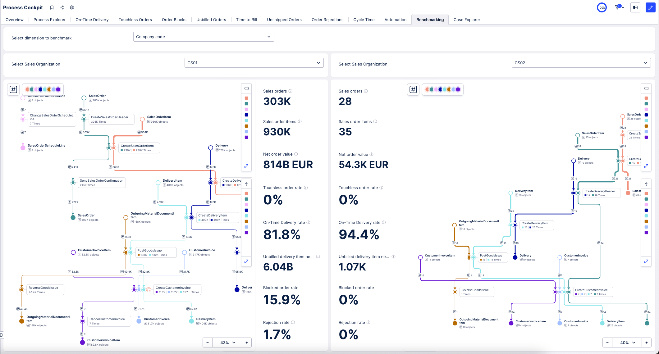This screenshot has height=354, width=659.
Task: Expand the filter funnel chevron
Action: coord(623,7)
